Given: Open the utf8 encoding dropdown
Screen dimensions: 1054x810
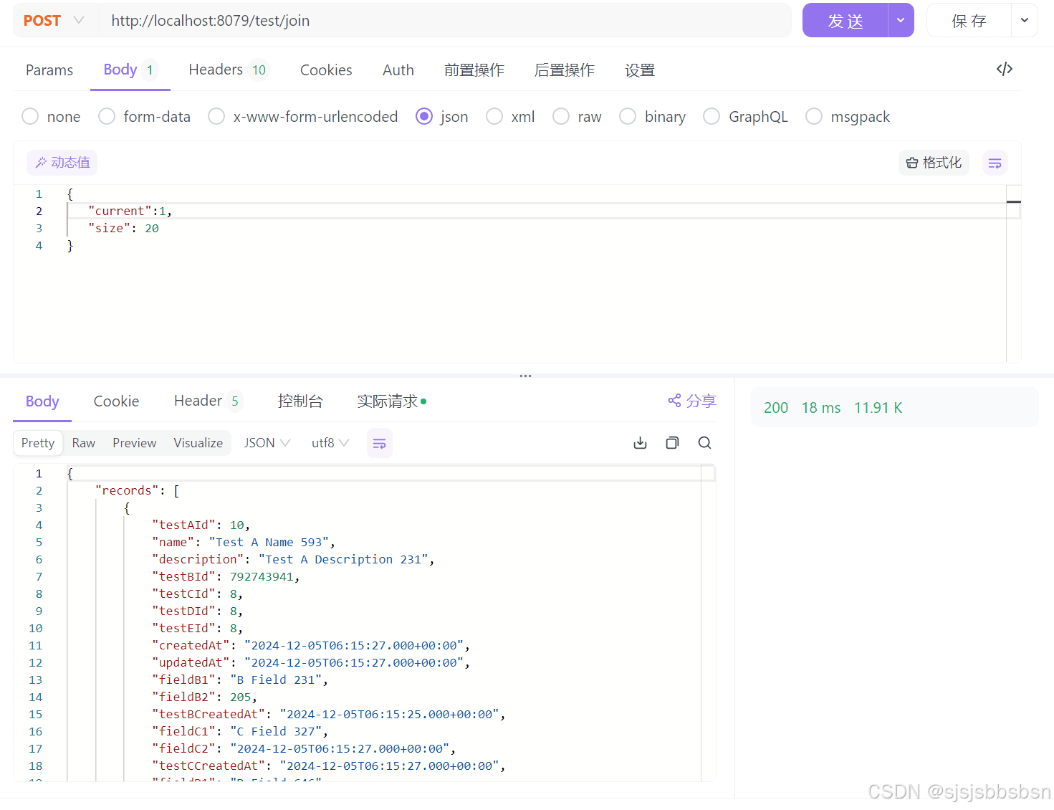Looking at the screenshot, I should tap(330, 443).
